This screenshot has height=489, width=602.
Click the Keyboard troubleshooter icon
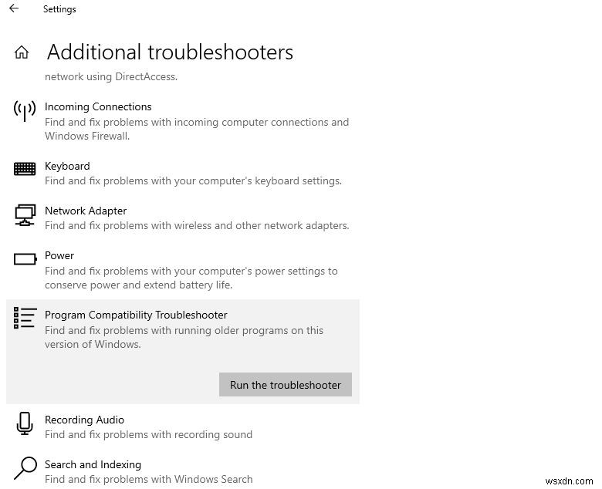[x=25, y=169]
